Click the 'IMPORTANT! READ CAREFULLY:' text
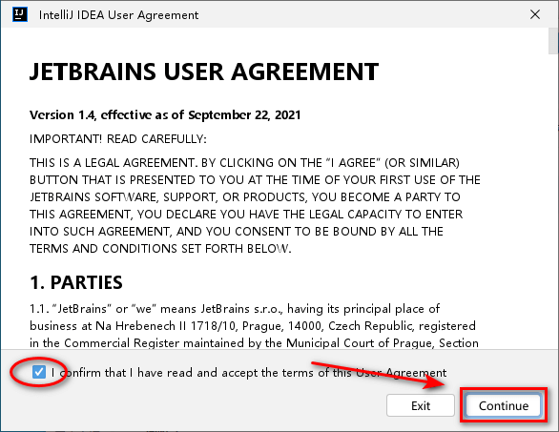The height and width of the screenshot is (432, 559). point(118,138)
